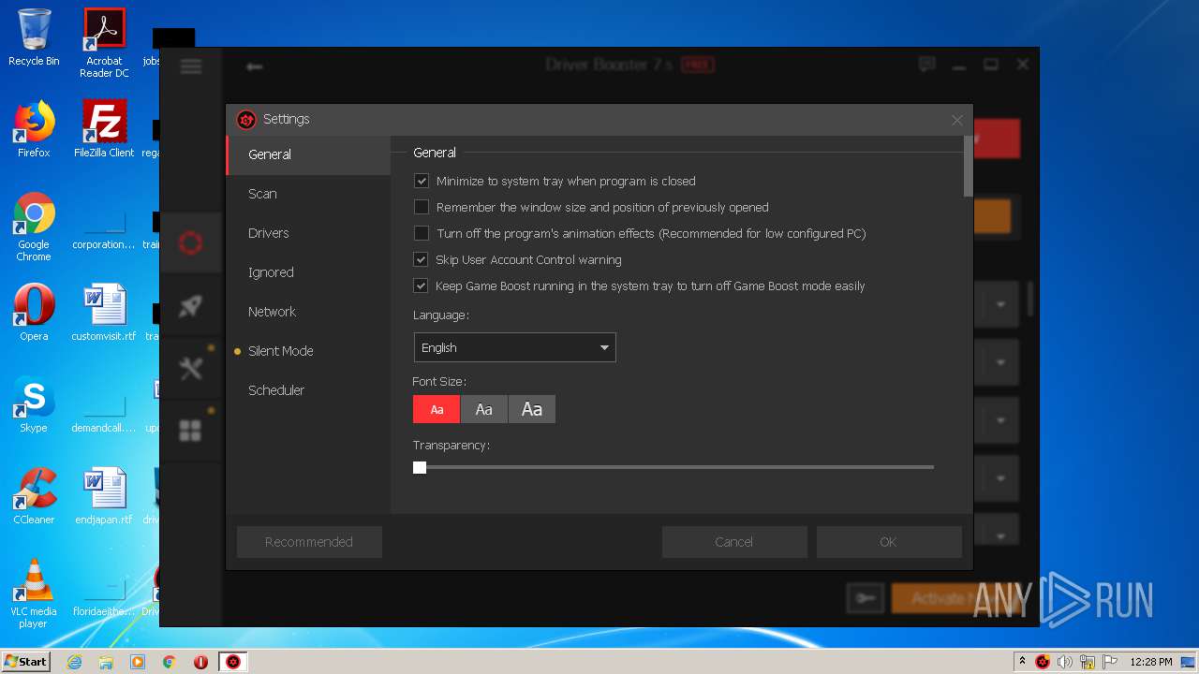
Task: Click the Windows Start button
Action: pos(26,662)
